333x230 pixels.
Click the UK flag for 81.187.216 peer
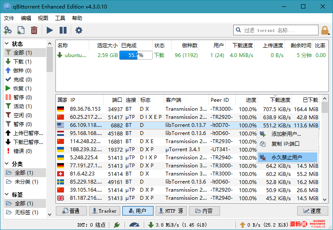[61, 198]
